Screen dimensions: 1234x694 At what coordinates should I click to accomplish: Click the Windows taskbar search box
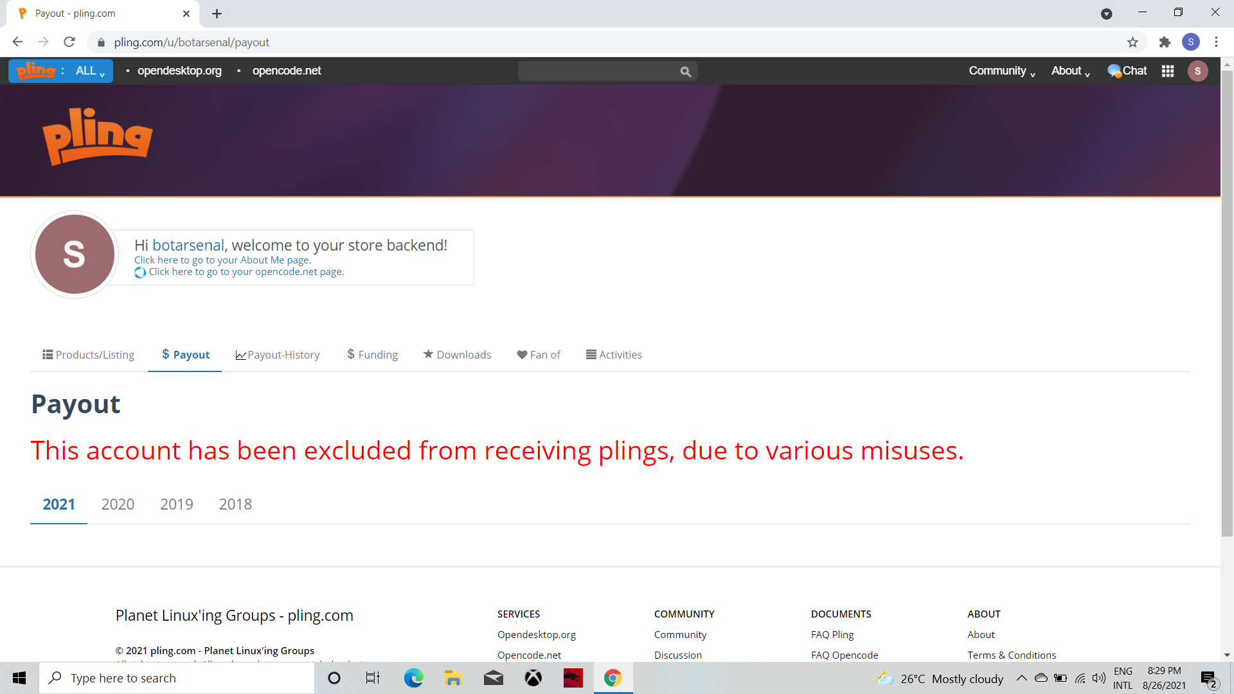click(x=177, y=678)
